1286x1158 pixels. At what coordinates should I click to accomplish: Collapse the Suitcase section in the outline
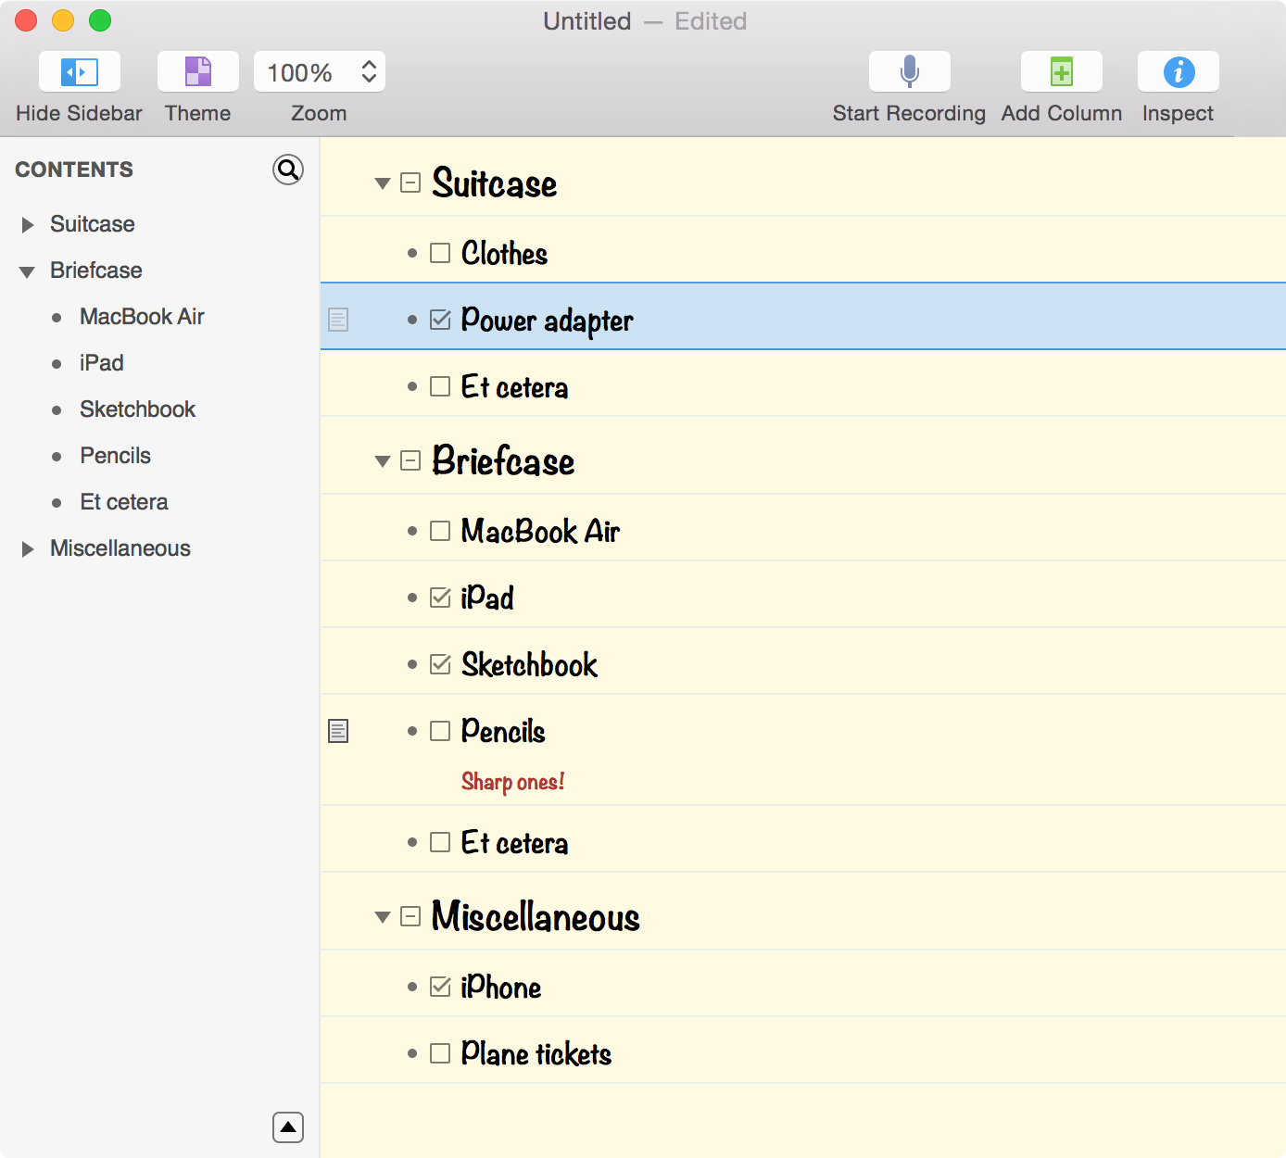click(382, 183)
